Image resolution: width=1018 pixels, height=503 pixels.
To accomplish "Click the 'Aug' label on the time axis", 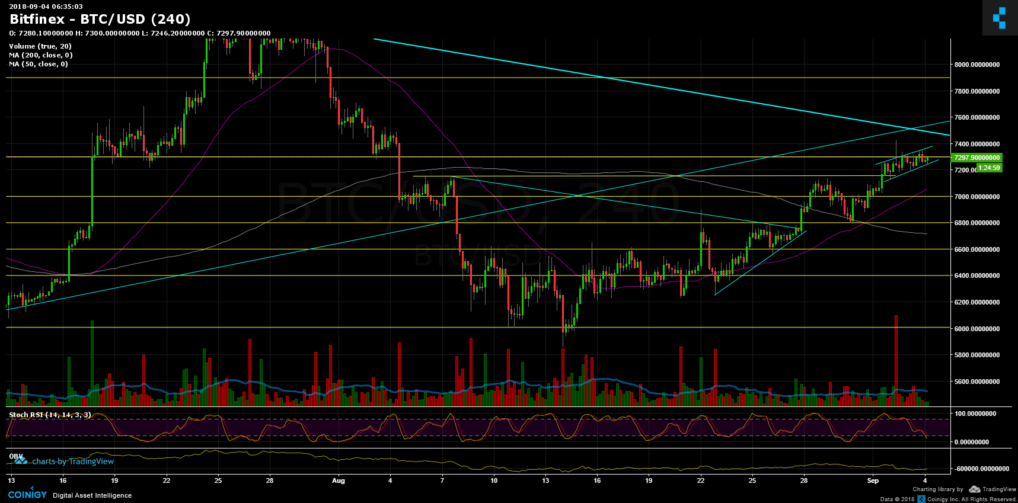I will (x=339, y=480).
